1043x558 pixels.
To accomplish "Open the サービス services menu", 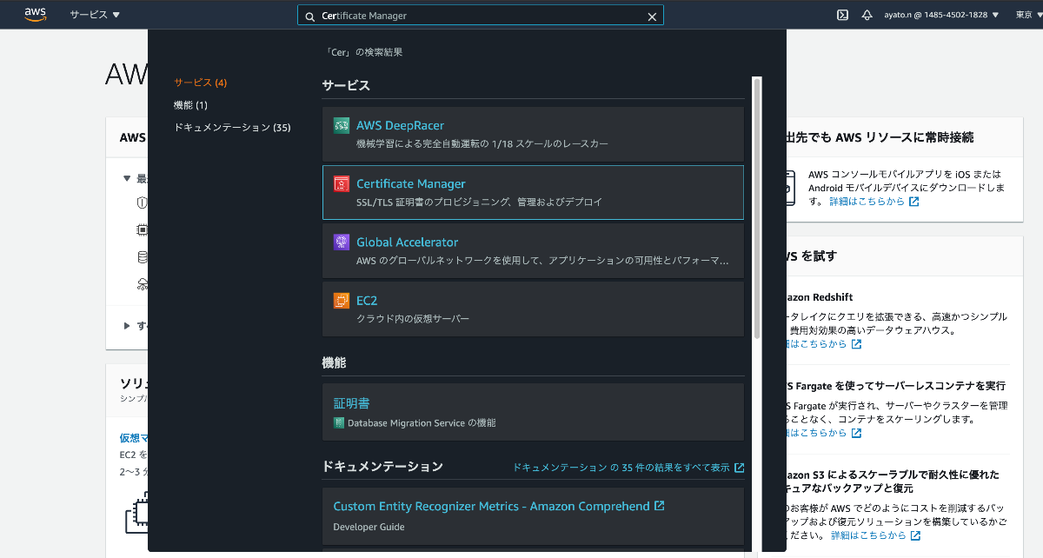I will pos(95,15).
